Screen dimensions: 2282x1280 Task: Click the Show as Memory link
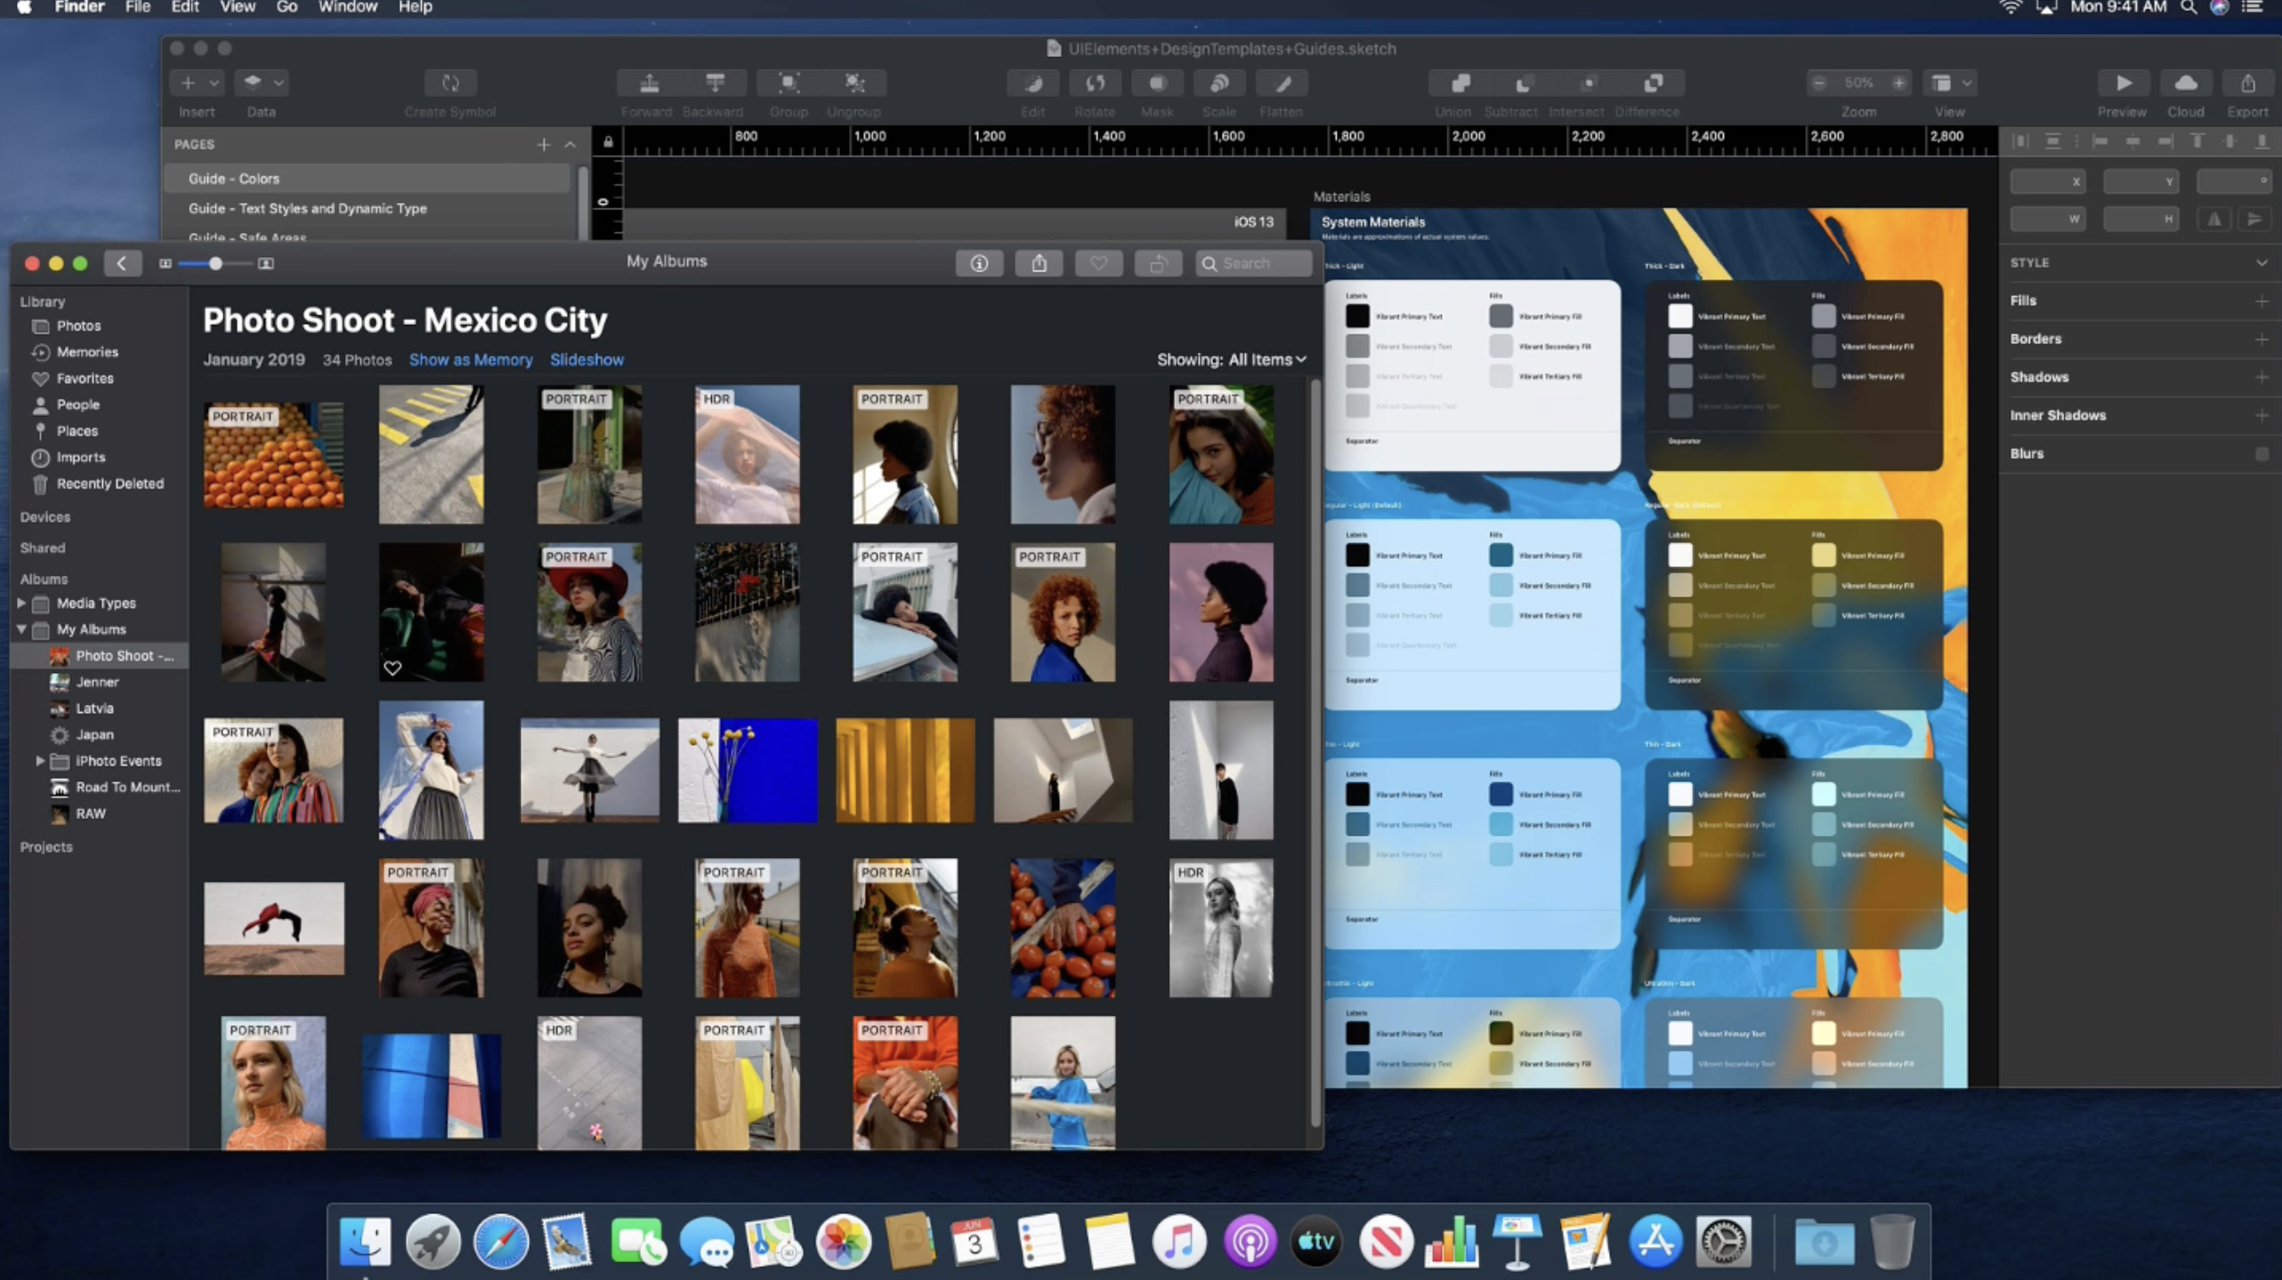pos(471,360)
